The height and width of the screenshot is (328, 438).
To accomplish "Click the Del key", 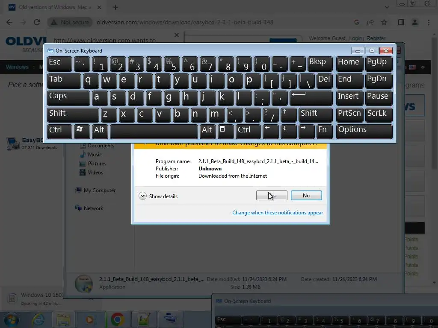I will [324, 81].
